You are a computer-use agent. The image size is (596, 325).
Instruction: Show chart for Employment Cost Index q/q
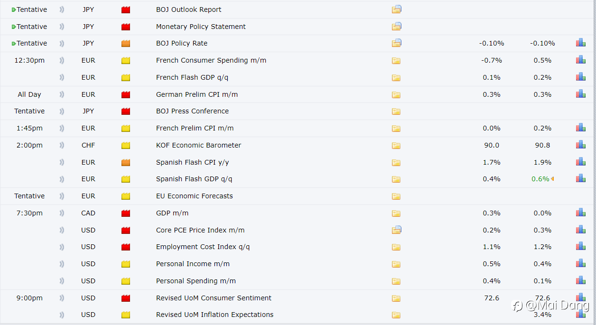580,246
